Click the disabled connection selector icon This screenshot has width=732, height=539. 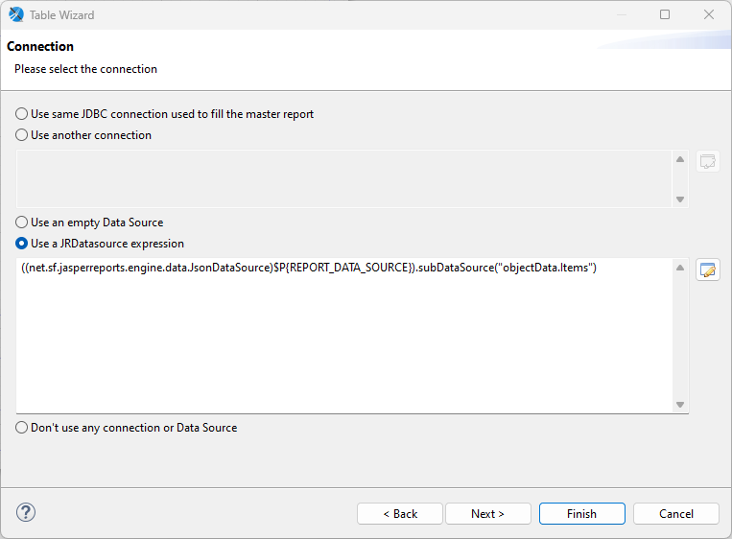pyautogui.click(x=708, y=161)
